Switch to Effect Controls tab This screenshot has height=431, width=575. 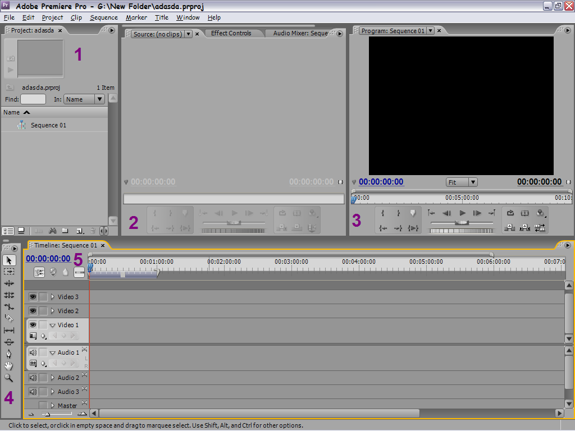click(231, 33)
